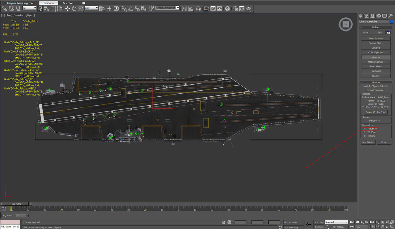
Task: Select the Select and Move tool
Action: [67, 9]
